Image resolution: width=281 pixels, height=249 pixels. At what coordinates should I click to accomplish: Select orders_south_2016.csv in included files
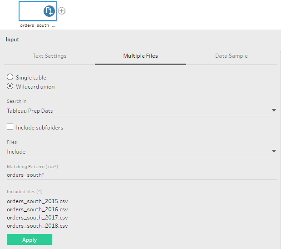point(37,209)
